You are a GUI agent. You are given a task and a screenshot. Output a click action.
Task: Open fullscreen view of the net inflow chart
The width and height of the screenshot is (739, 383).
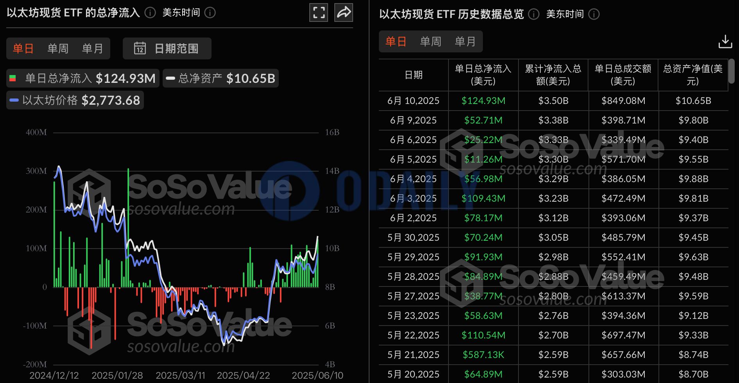[319, 13]
